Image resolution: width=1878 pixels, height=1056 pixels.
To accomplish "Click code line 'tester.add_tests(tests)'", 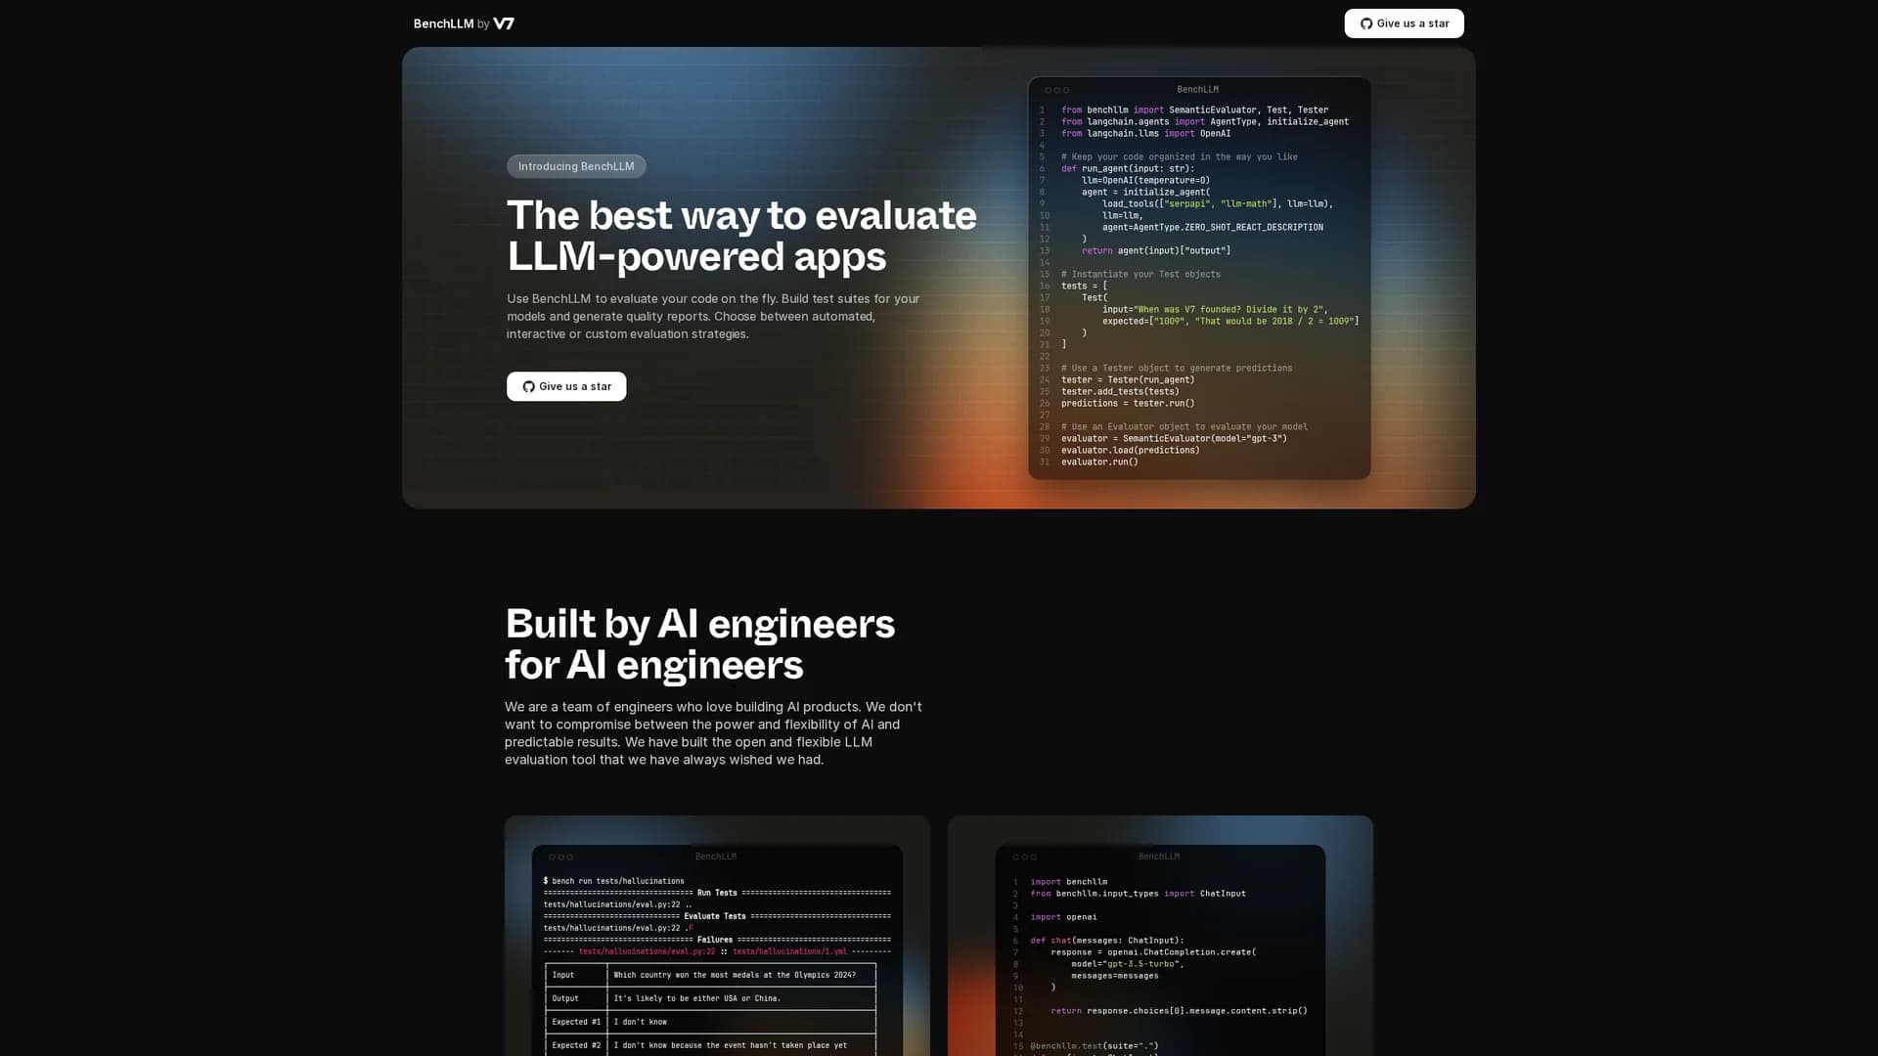I will tap(1120, 391).
